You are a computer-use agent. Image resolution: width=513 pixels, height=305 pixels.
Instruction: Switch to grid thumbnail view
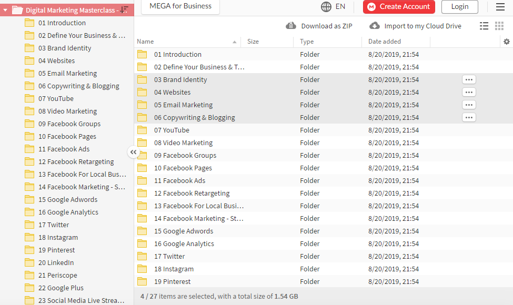point(499,26)
